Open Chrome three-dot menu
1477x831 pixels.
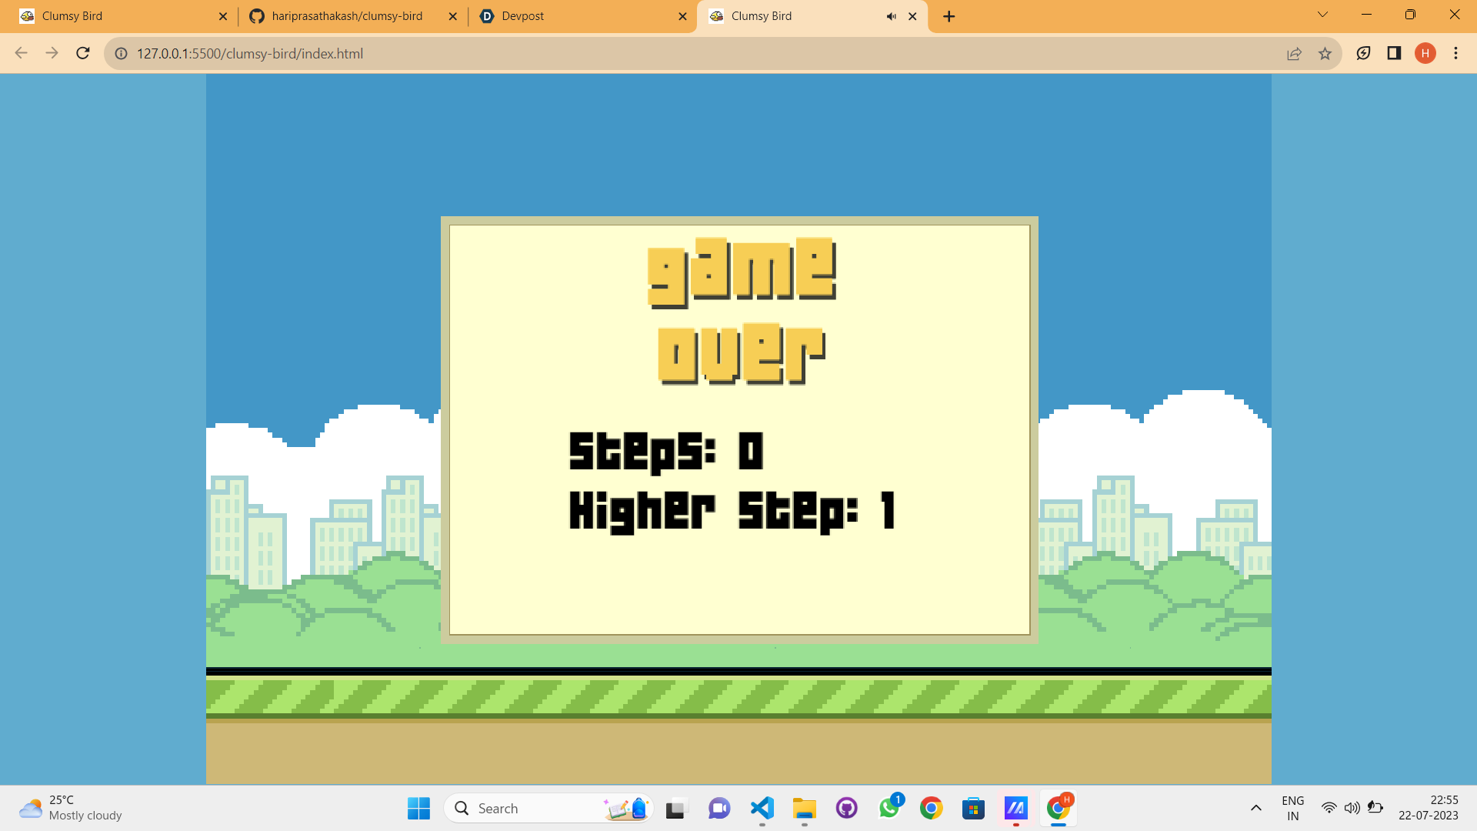click(x=1455, y=53)
